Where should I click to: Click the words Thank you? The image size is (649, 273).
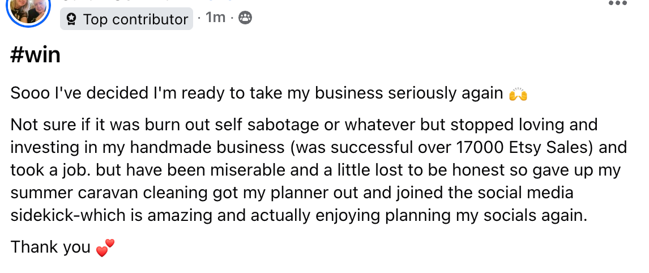tap(50, 248)
